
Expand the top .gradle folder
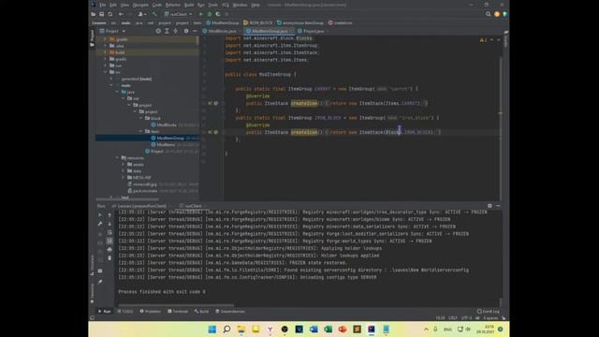click(106, 39)
